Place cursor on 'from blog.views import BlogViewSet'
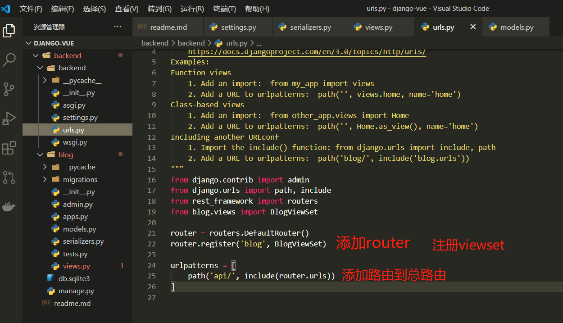 coord(244,212)
